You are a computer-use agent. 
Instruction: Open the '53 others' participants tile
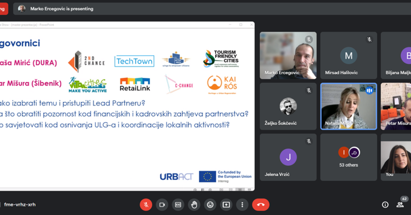click(349, 157)
